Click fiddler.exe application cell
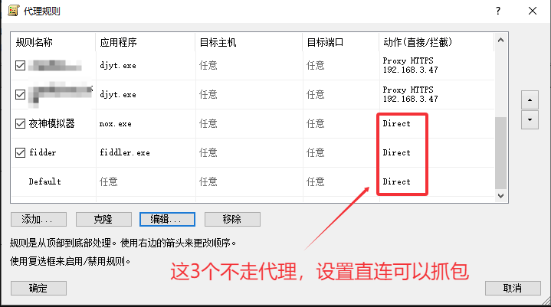551x307 pixels. [125, 152]
